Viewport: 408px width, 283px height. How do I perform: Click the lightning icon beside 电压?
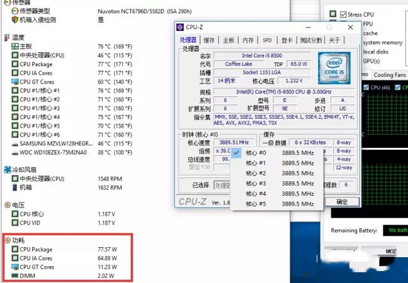pos(8,205)
